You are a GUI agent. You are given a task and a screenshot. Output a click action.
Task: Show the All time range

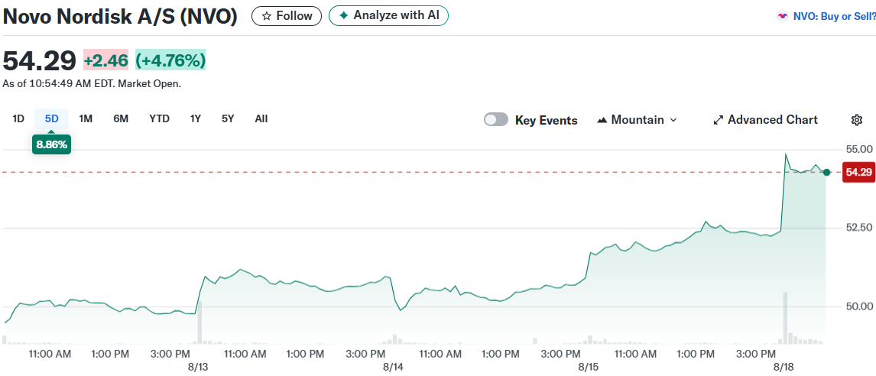click(x=261, y=118)
